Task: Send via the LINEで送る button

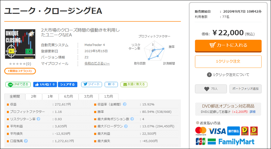Action: click(x=18, y=85)
